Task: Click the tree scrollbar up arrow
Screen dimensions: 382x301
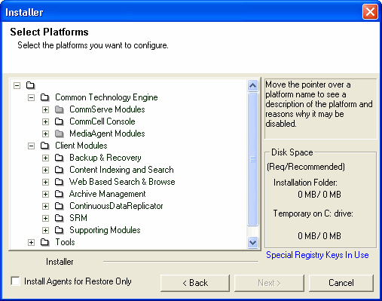Action: point(252,86)
